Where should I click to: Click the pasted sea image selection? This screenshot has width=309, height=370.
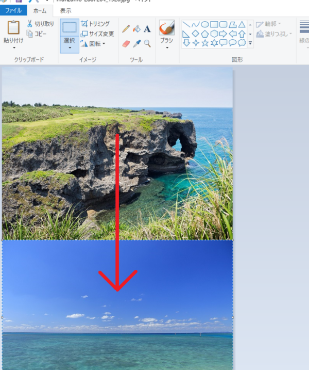click(117, 305)
